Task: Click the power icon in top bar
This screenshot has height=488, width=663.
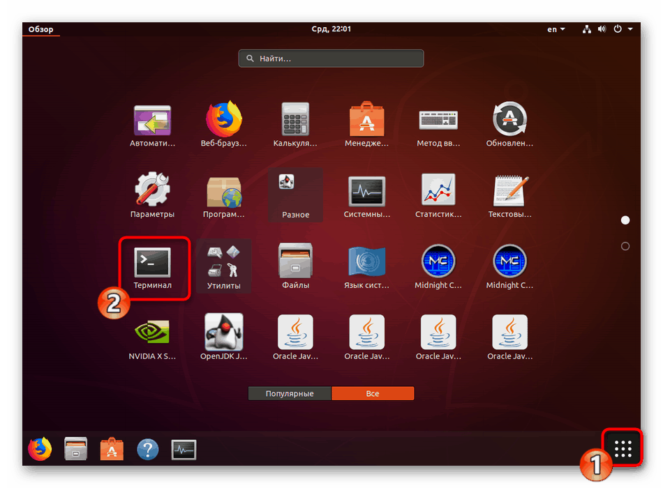Action: point(618,29)
